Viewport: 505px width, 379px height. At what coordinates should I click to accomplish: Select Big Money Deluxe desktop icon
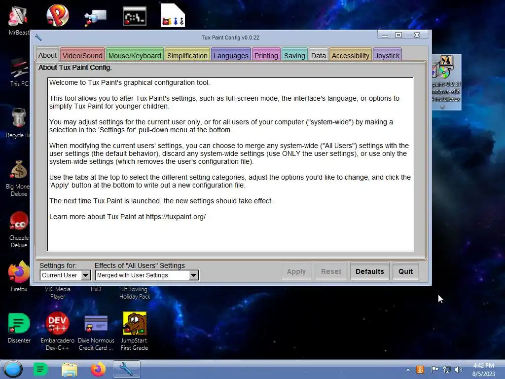click(18, 178)
